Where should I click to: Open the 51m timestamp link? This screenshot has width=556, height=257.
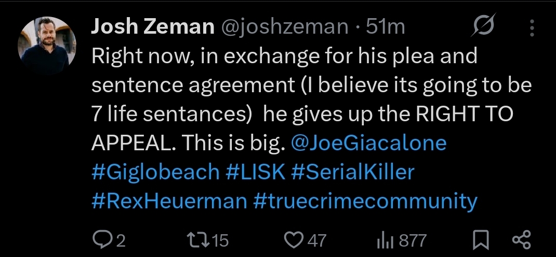click(386, 27)
